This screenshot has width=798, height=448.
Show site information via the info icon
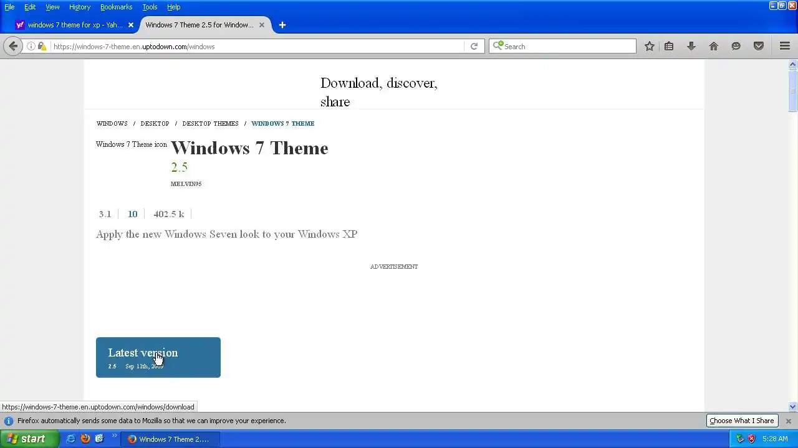pos(31,46)
